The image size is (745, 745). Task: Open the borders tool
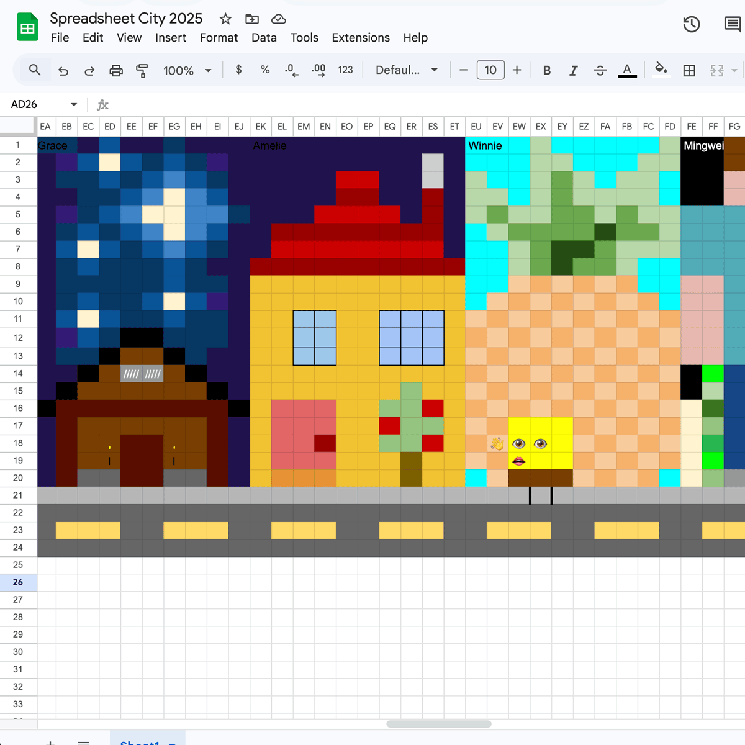click(689, 70)
